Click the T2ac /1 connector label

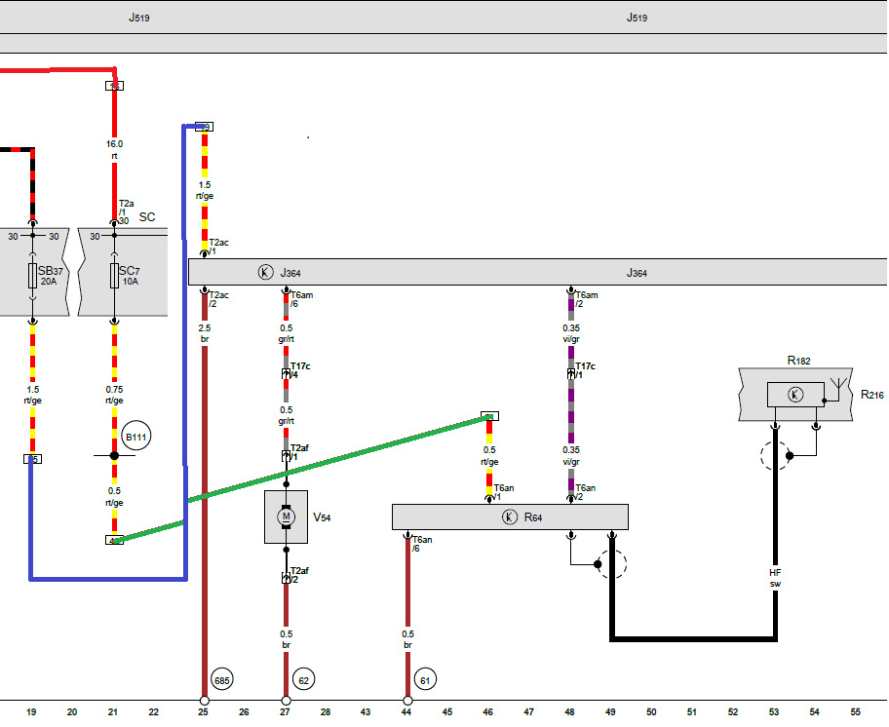click(219, 247)
